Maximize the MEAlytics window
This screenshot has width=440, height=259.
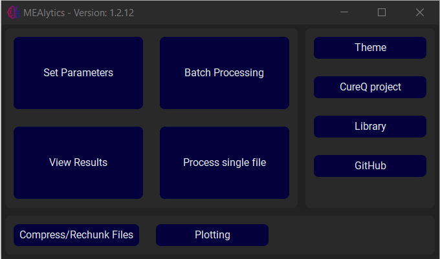pyautogui.click(x=382, y=12)
